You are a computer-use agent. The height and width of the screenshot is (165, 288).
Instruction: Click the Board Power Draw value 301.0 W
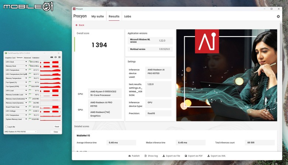click(x=34, y=107)
